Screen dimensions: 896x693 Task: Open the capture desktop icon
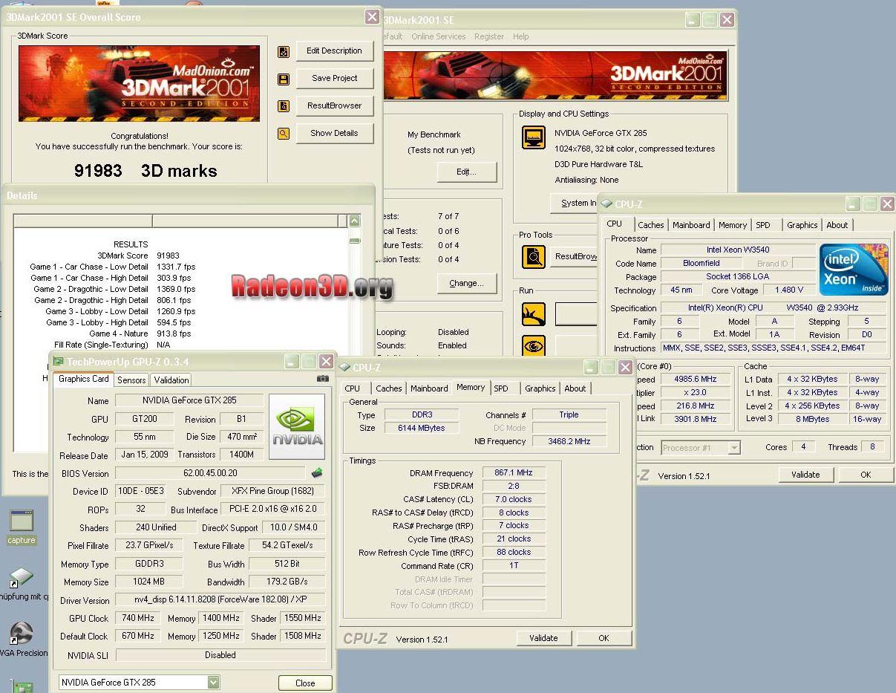22,527
